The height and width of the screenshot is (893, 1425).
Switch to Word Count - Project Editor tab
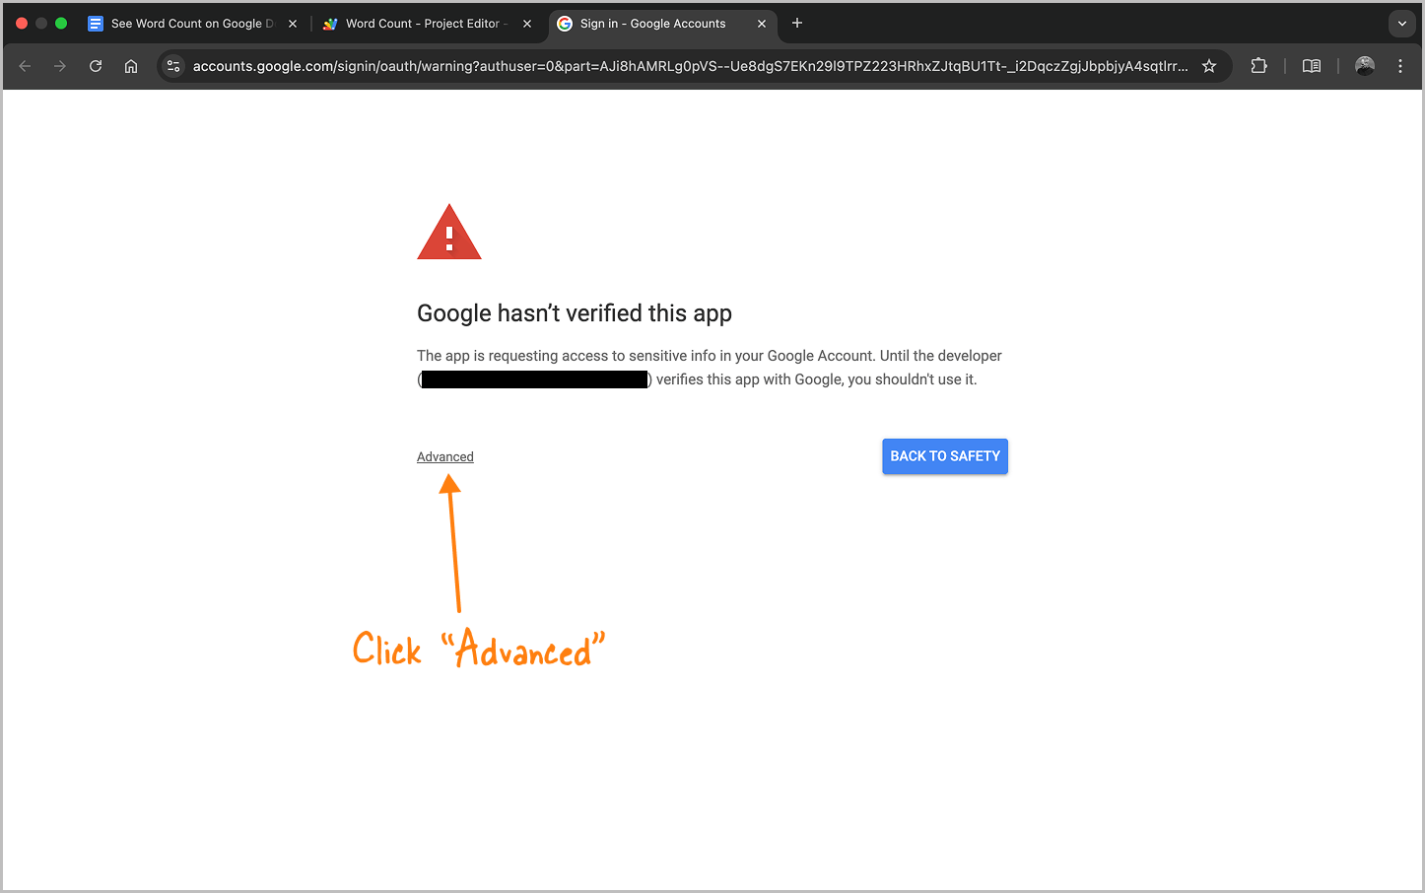click(424, 24)
